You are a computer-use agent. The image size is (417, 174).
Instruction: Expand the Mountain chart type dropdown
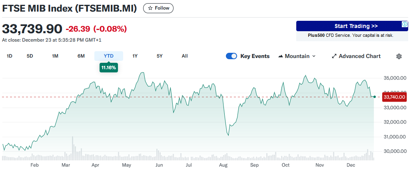click(x=313, y=56)
